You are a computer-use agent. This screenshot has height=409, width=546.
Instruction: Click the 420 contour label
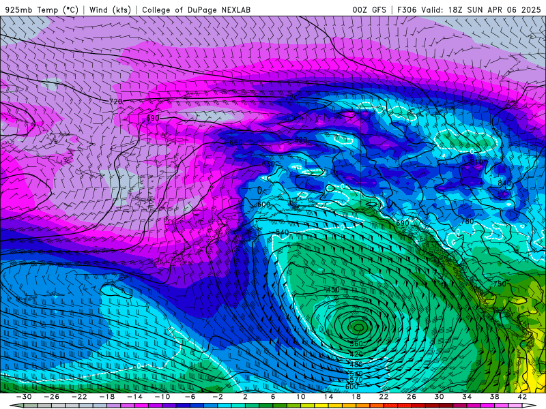pyautogui.click(x=356, y=354)
